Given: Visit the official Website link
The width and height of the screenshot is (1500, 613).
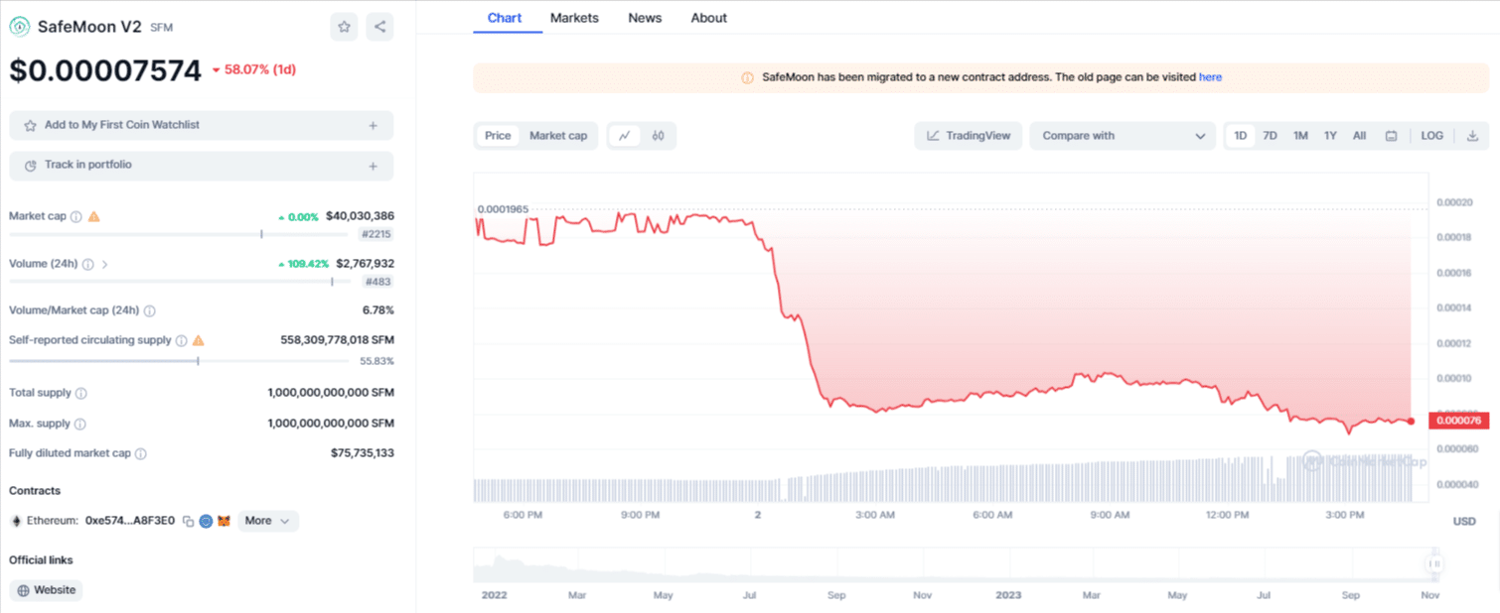Looking at the screenshot, I should (x=47, y=590).
